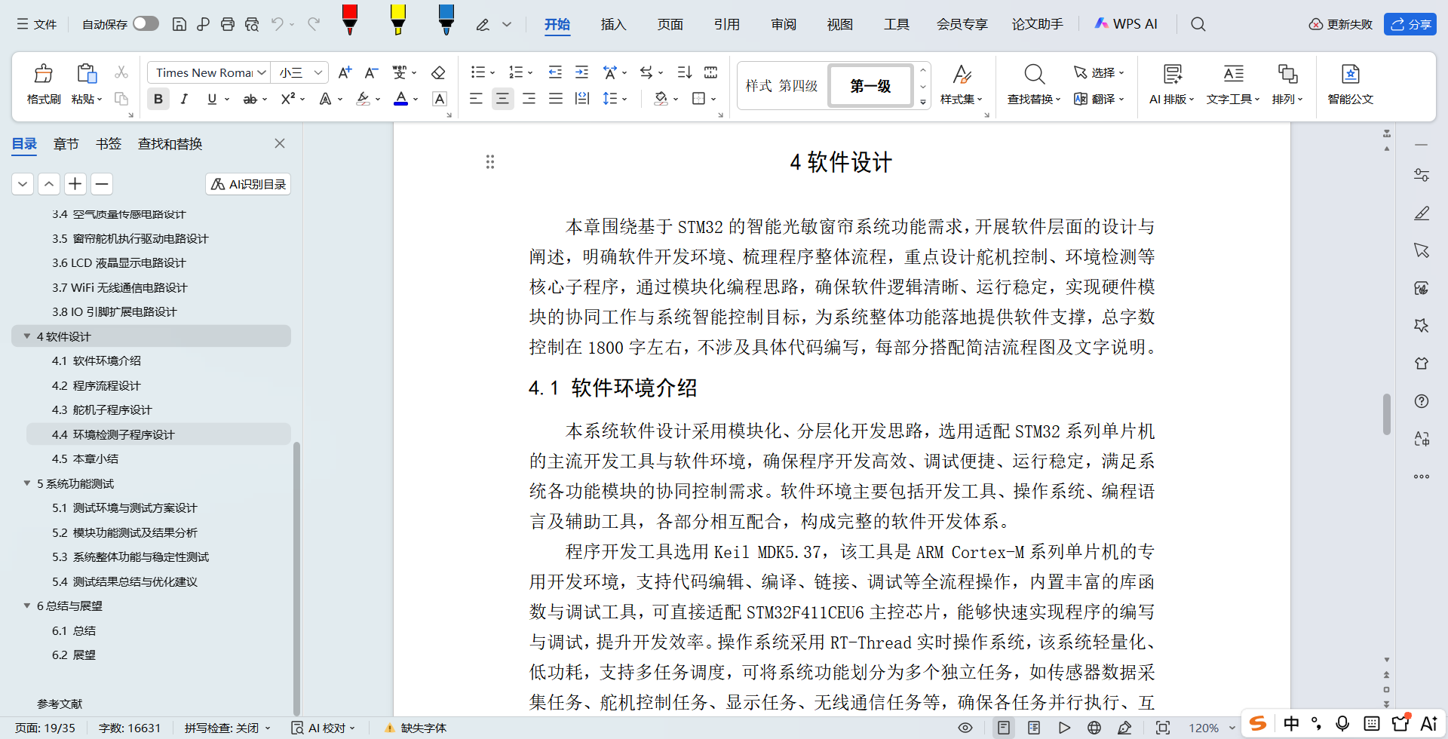This screenshot has height=739, width=1448.
Task: Click the reading mode eye icon in status bar
Action: pyautogui.click(x=965, y=728)
